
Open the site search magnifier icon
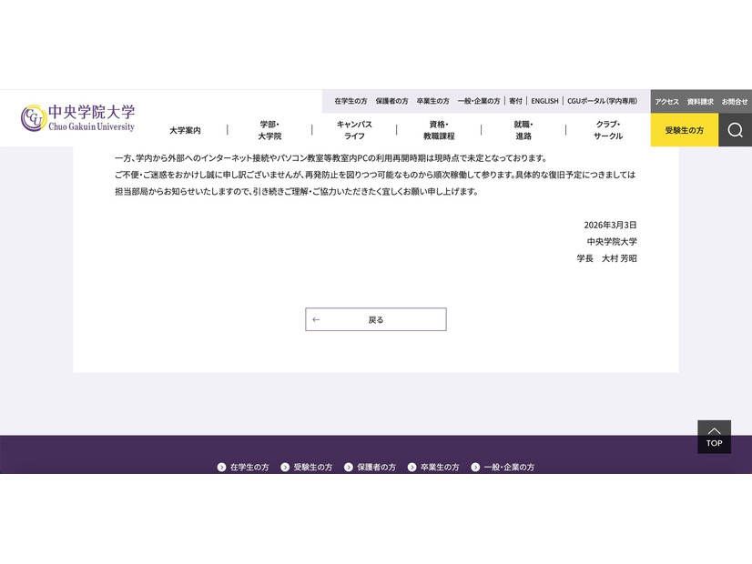click(x=735, y=130)
